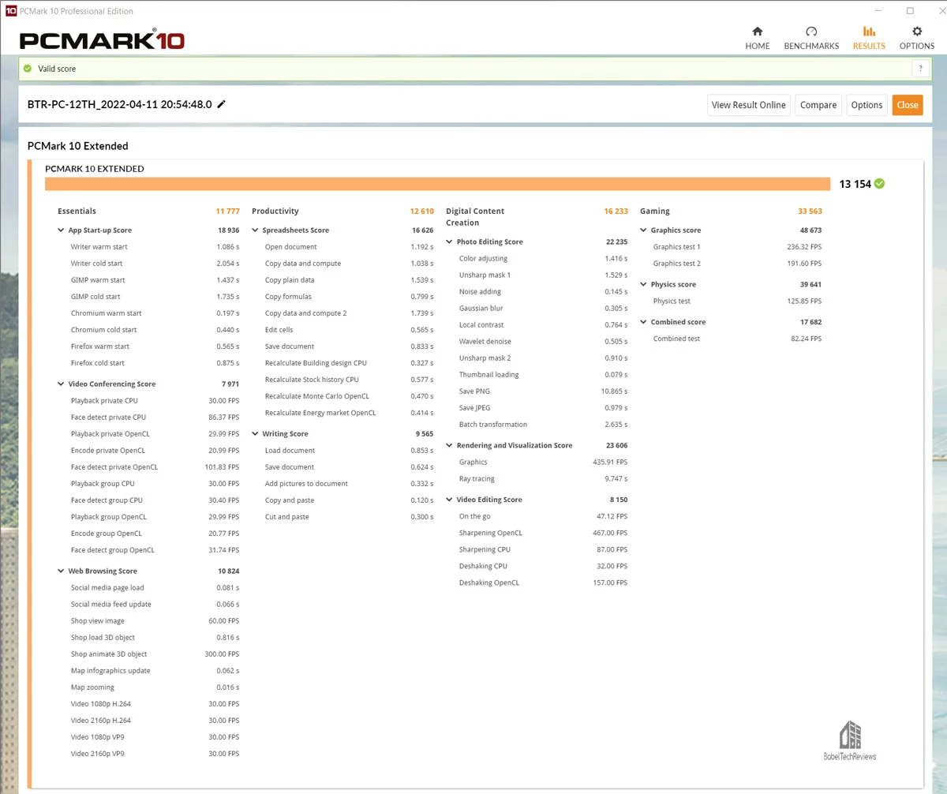Collapse the Video Editing Score group

point(450,500)
